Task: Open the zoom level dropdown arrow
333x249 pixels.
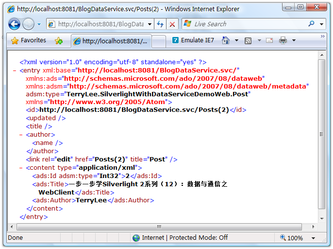Action: click(312, 238)
